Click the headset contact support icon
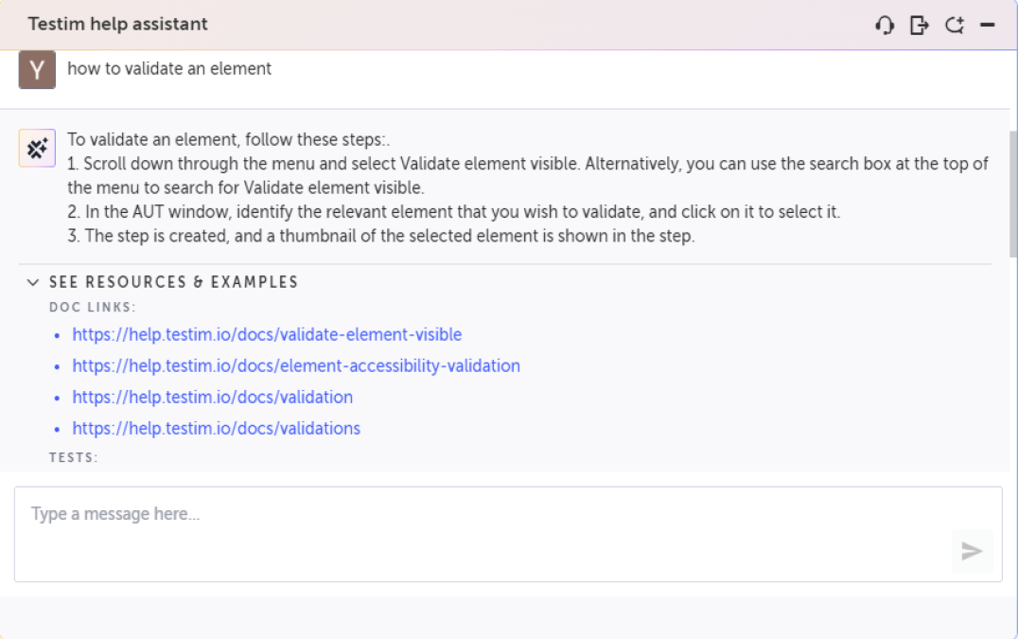Image resolution: width=1018 pixels, height=639 pixels. coord(885,26)
